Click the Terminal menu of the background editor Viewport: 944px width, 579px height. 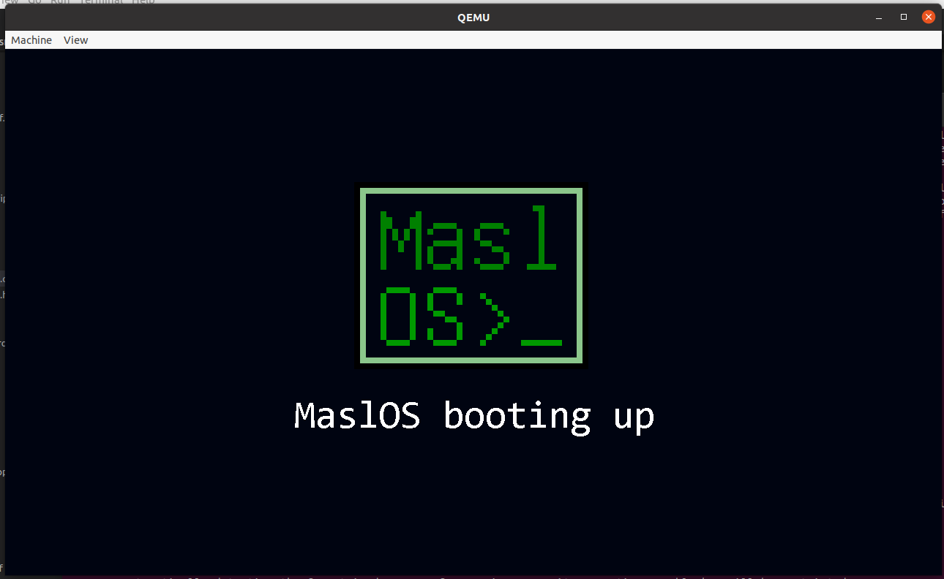click(x=100, y=2)
